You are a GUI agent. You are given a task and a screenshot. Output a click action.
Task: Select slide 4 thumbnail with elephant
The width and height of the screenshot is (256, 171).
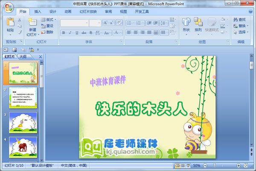point(23,147)
